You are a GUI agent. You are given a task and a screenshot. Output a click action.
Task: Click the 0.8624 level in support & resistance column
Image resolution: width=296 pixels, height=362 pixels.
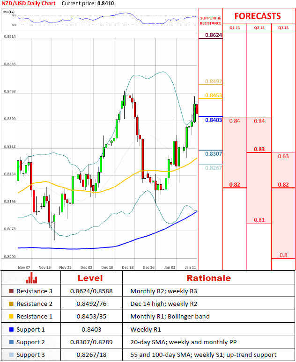214,35
